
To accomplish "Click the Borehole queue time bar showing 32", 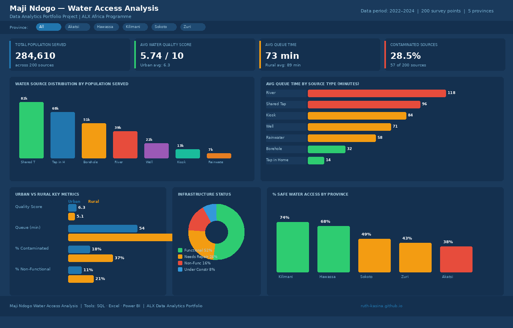I will [x=327, y=149].
